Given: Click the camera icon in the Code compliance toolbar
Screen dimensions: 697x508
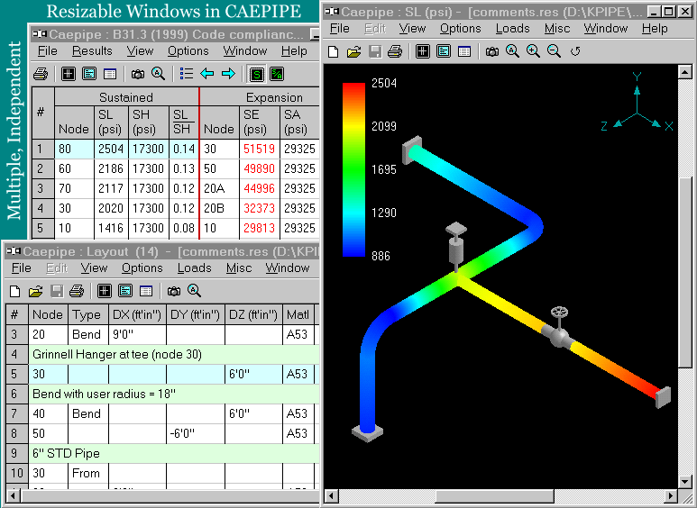Looking at the screenshot, I should pos(138,74).
